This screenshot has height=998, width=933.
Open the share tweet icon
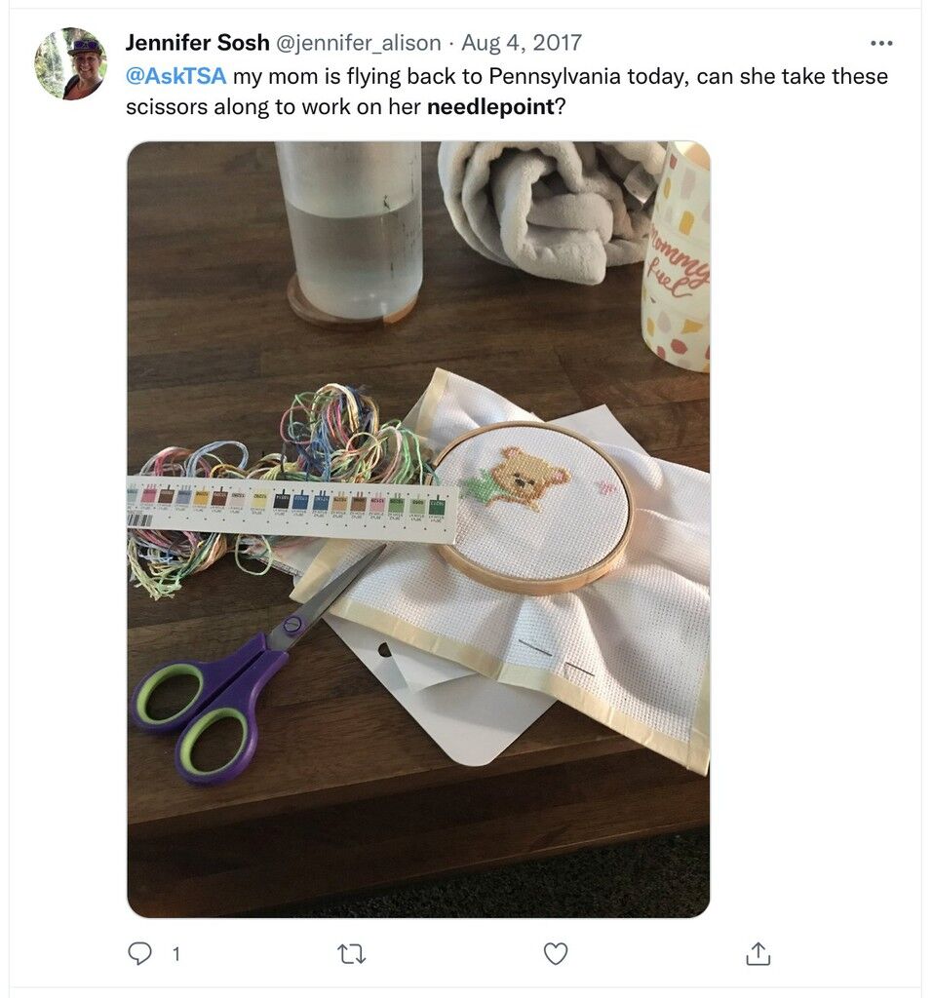tap(758, 953)
